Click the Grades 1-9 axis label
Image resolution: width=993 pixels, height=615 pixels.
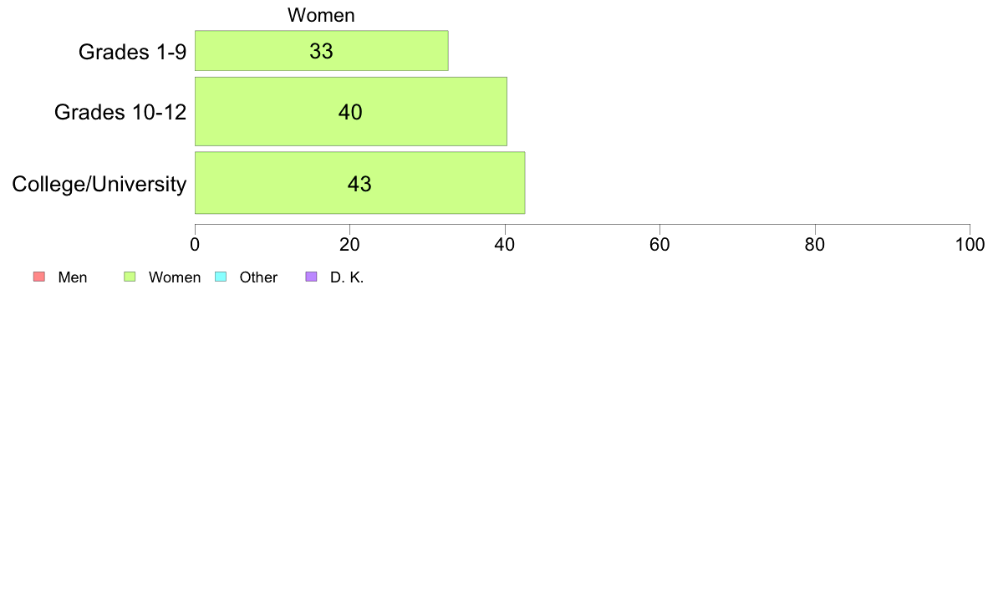click(132, 51)
